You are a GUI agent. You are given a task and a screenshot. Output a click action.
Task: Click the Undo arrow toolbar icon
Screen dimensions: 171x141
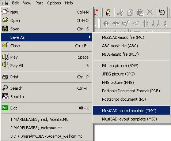162,12
